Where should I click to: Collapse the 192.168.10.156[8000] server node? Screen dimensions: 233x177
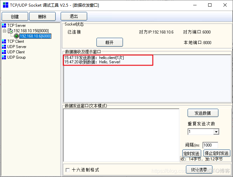(x=4, y=31)
